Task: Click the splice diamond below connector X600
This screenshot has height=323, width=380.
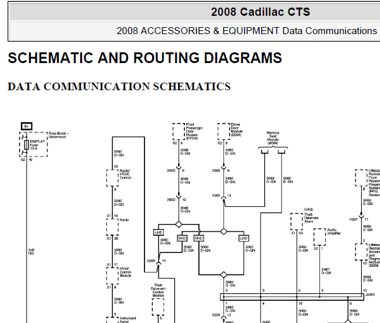Action: (x=179, y=225)
